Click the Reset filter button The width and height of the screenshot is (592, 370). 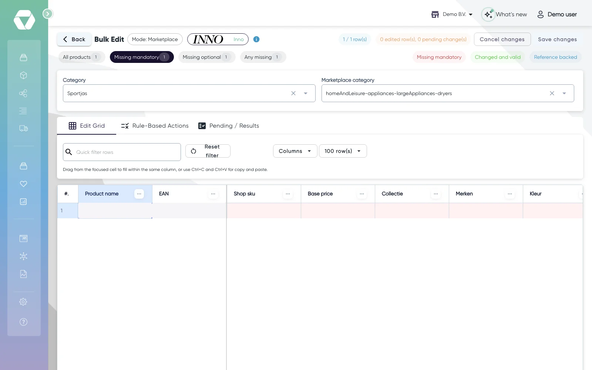click(x=208, y=151)
